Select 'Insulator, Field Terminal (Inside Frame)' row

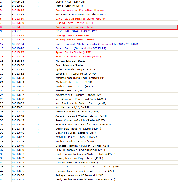tap(89, 167)
